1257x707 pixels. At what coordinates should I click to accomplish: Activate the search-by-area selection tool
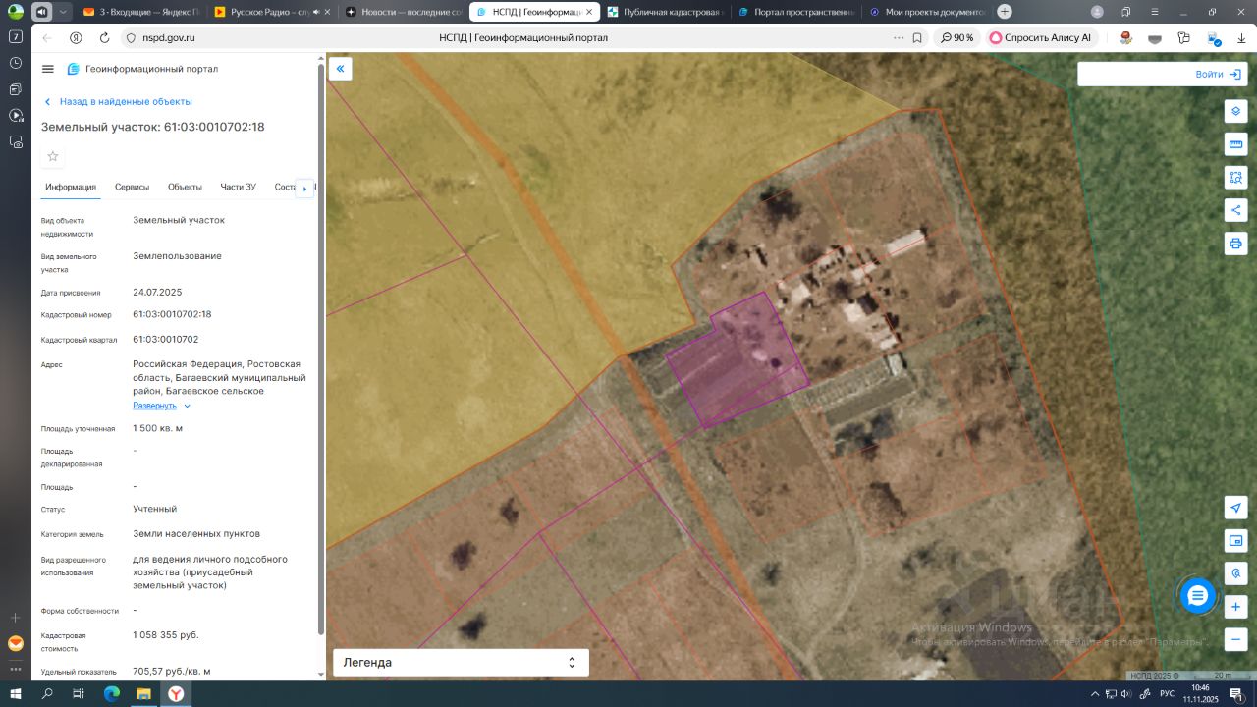point(1235,177)
